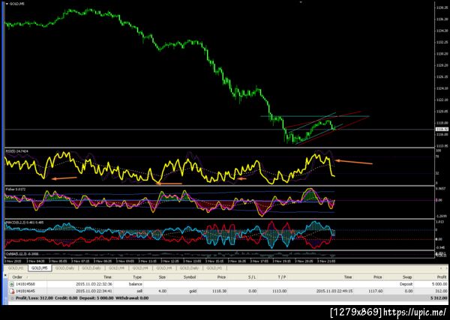Sort by the Type column header
Screen dimensions: 450x320
[137, 277]
